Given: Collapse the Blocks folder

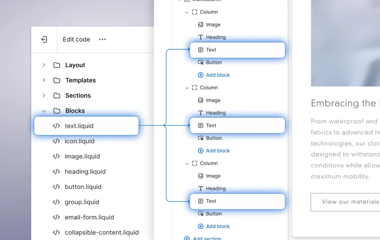Looking at the screenshot, I should (x=44, y=111).
